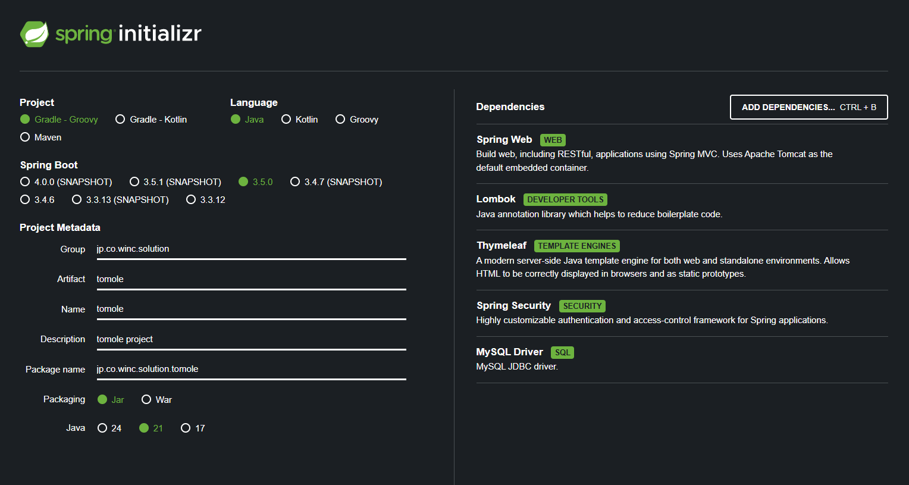Click the Lombok dependency entry

tap(496, 199)
